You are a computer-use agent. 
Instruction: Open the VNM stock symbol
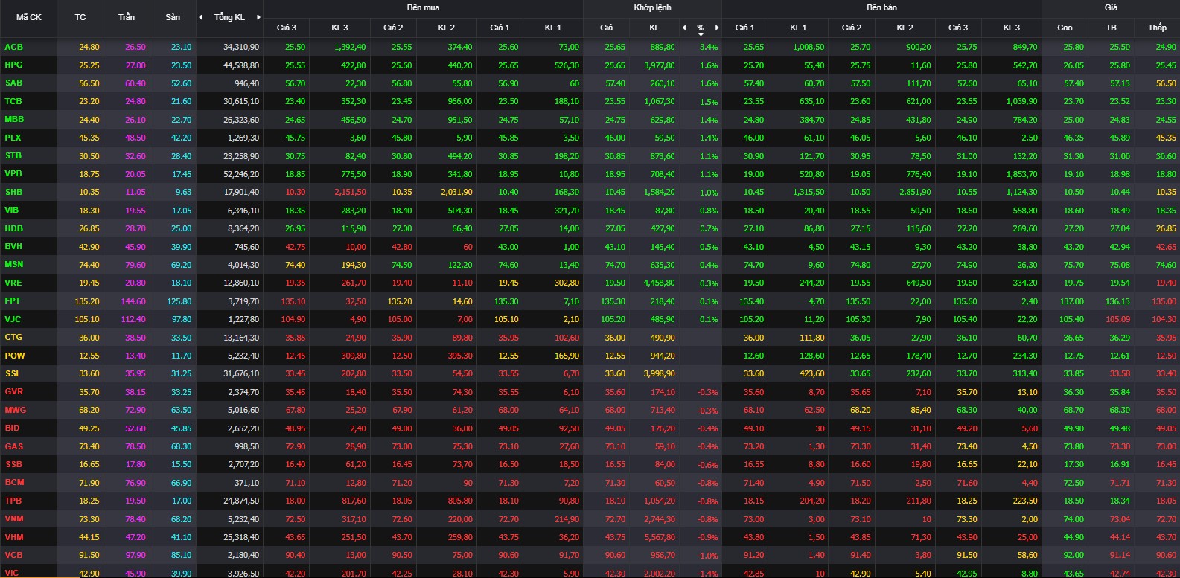tap(14, 518)
